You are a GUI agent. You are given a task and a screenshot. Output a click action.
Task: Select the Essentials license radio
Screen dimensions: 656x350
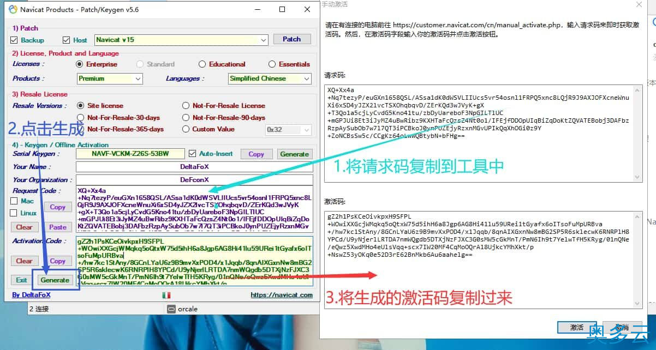(x=272, y=64)
